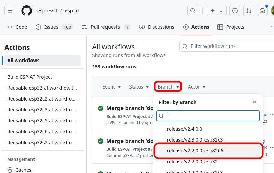Image resolution: width=274 pixels, height=173 pixels.
Task: Open Build ESP-AT Project workflow
Action: (x=29, y=77)
